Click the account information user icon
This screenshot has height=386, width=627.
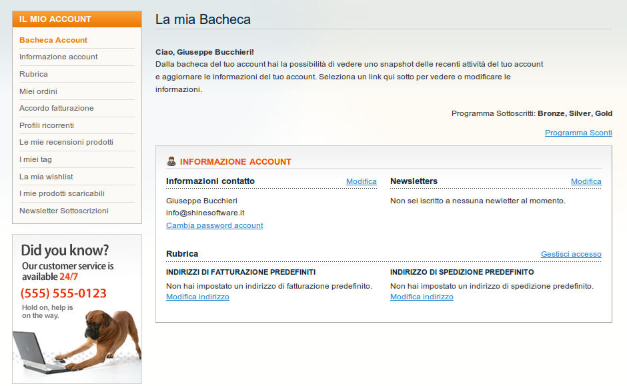pyautogui.click(x=171, y=161)
